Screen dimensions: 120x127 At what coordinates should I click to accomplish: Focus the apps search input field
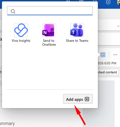pyautogui.click(x=50, y=11)
